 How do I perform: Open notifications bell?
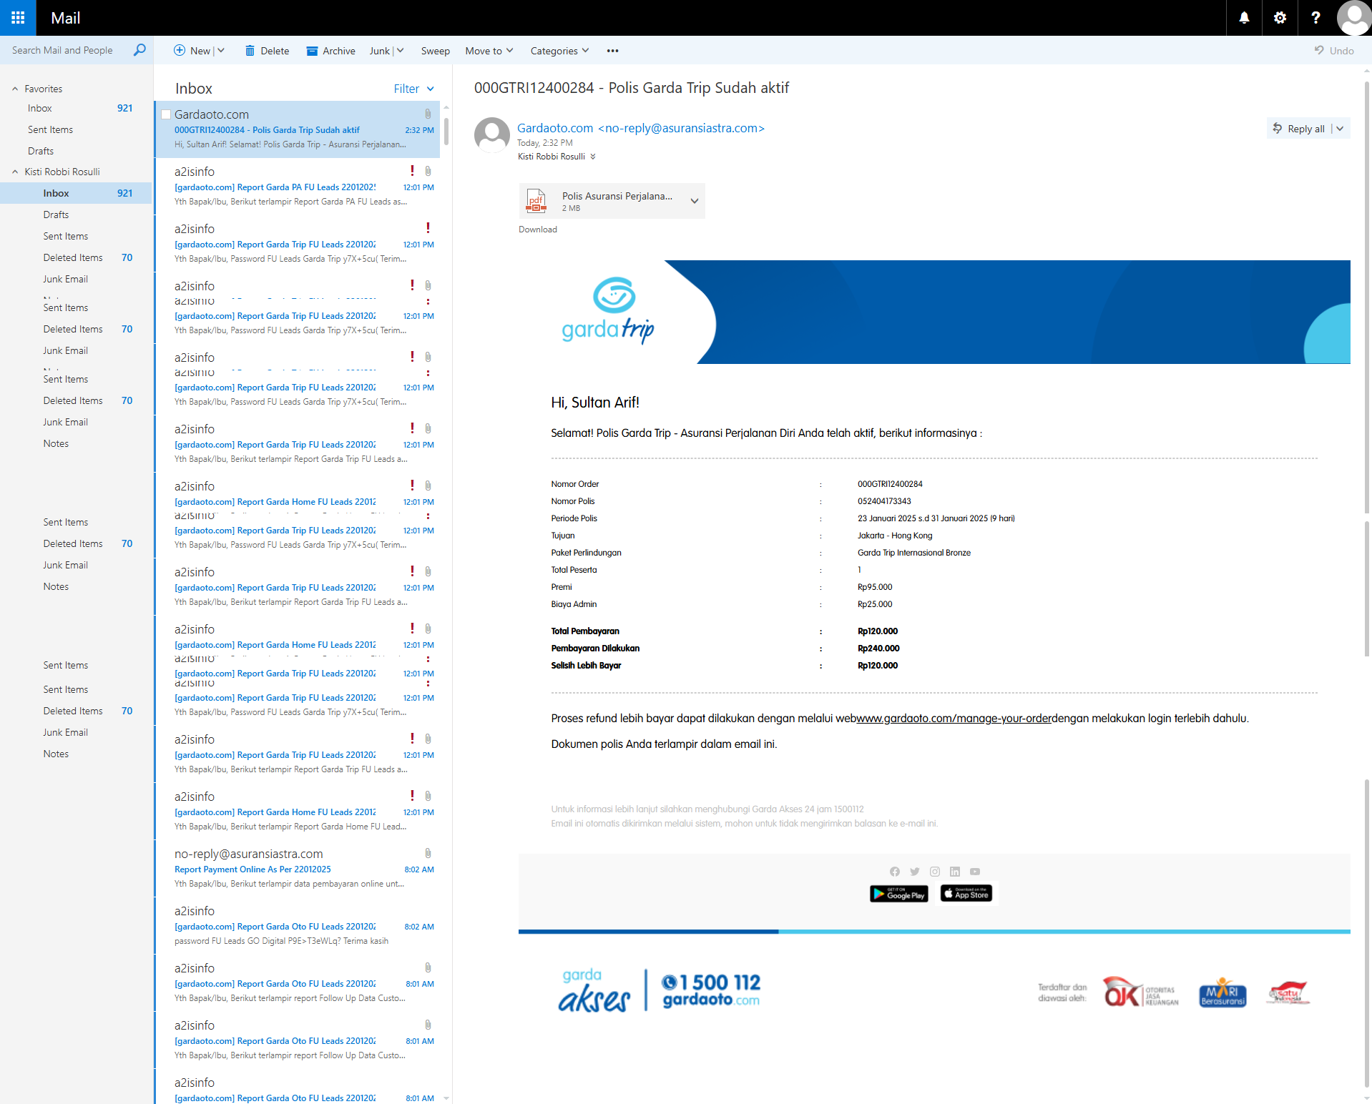click(1244, 18)
